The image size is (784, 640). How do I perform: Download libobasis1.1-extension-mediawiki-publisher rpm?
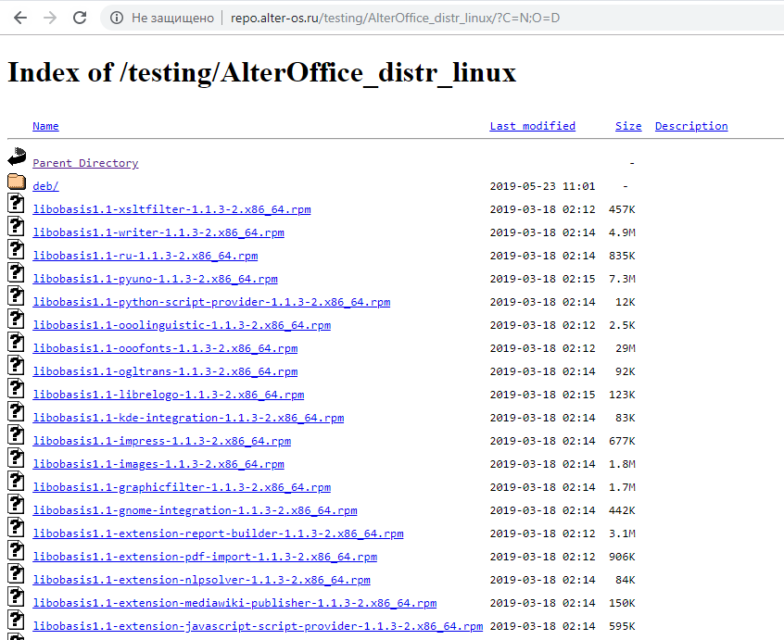tap(234, 603)
